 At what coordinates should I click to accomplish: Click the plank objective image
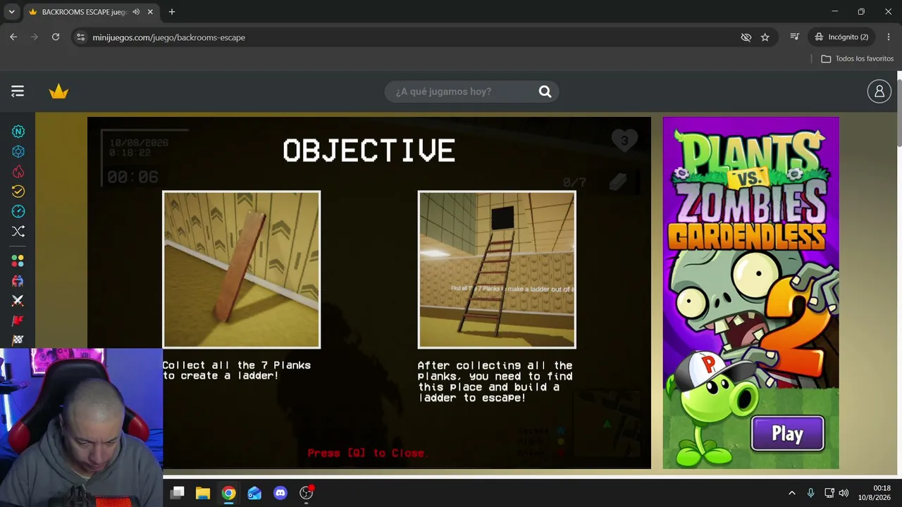[241, 270]
